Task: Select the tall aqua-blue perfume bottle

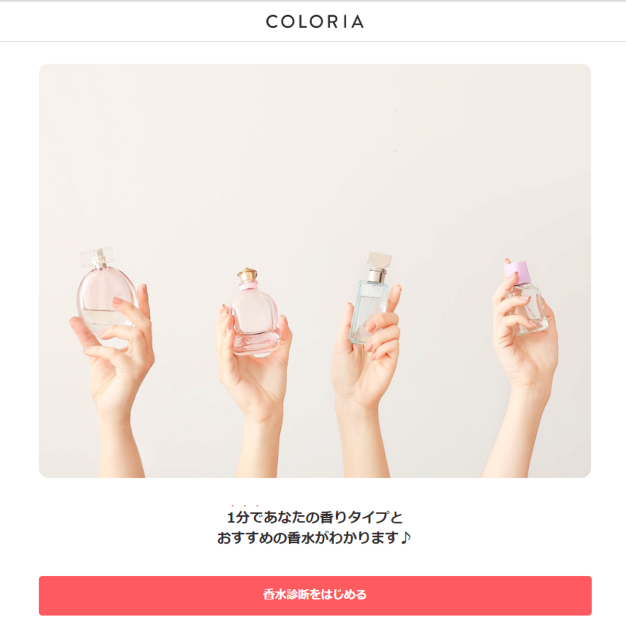Action: (x=370, y=299)
